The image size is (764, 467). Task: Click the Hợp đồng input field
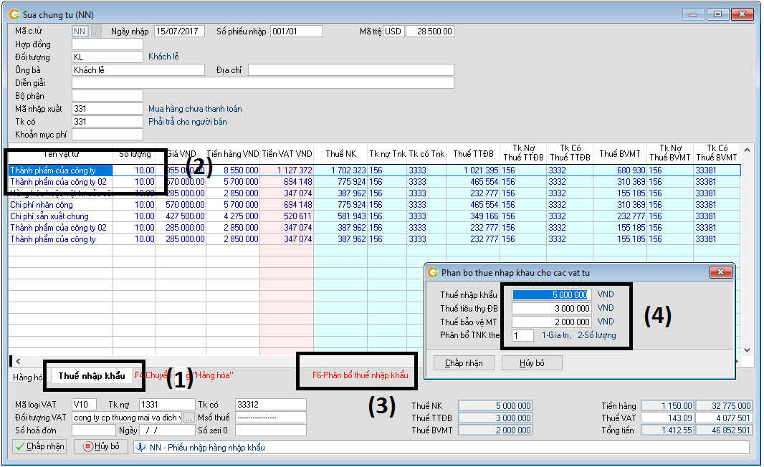(108, 44)
